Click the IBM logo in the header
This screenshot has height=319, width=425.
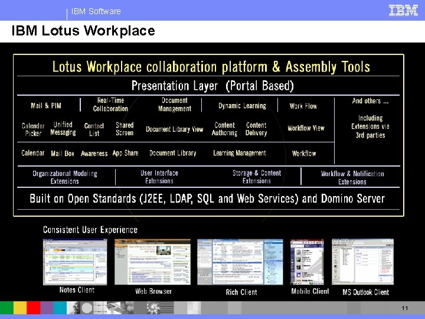click(403, 11)
